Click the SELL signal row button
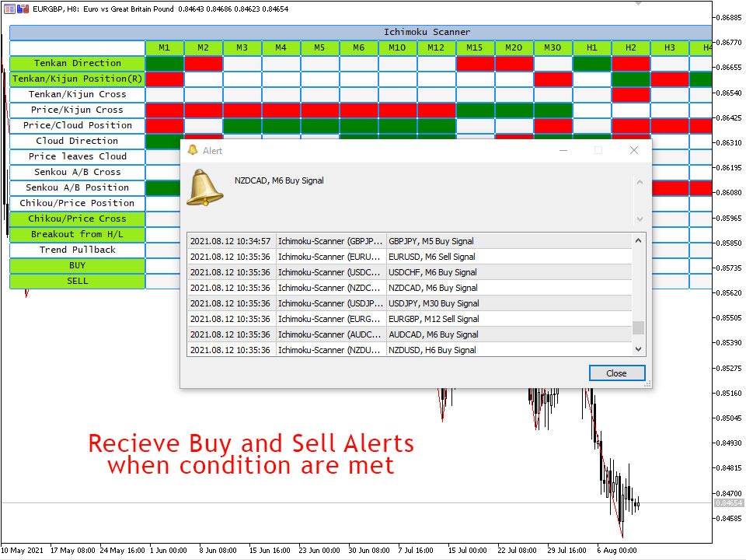This screenshot has width=746, height=560. coord(77,282)
